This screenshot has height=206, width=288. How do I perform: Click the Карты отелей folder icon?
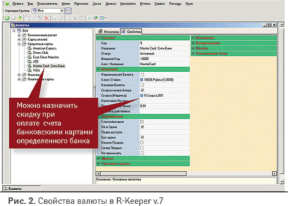pos(24,40)
